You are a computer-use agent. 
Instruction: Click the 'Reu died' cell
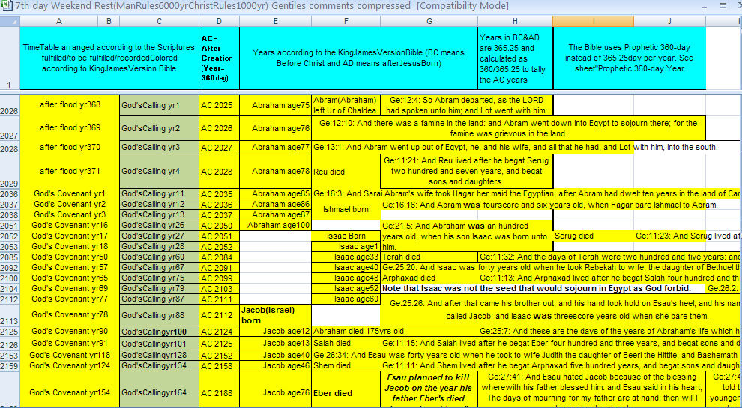point(346,171)
